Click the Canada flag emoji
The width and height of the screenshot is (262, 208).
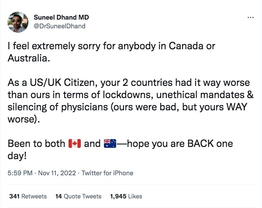click(75, 143)
